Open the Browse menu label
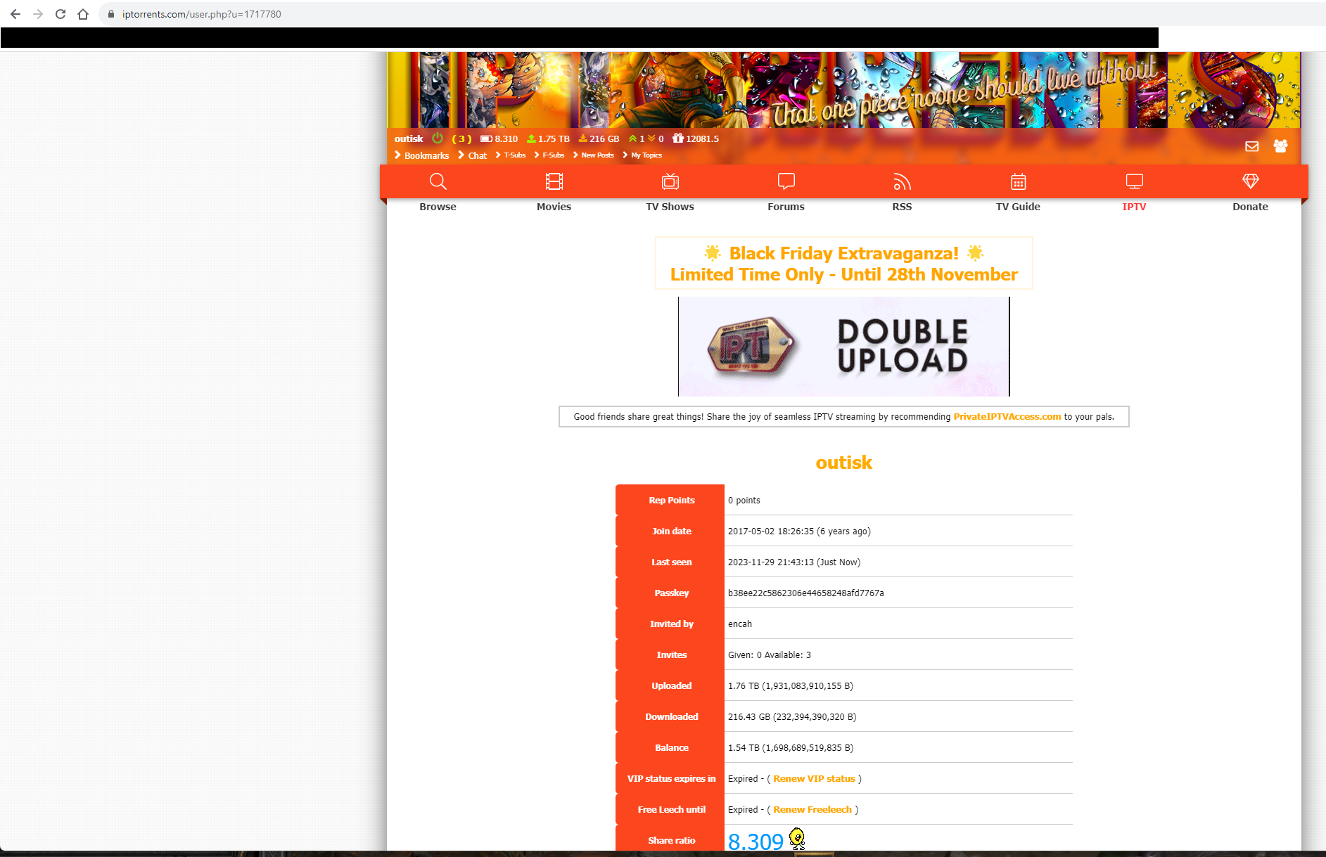Screen dimensions: 1326x857 438,207
